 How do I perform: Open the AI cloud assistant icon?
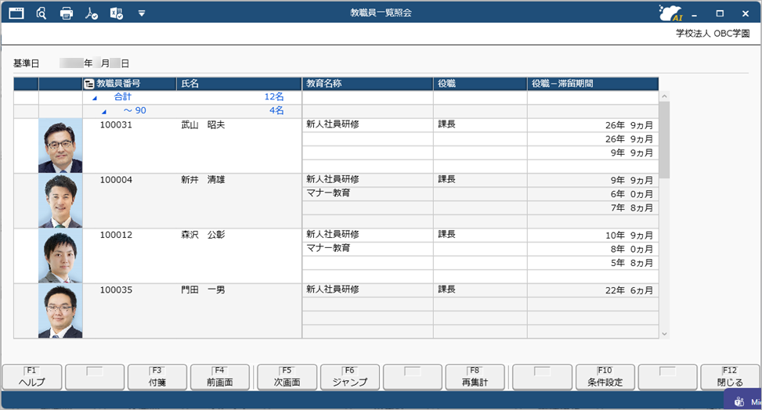pyautogui.click(x=671, y=13)
